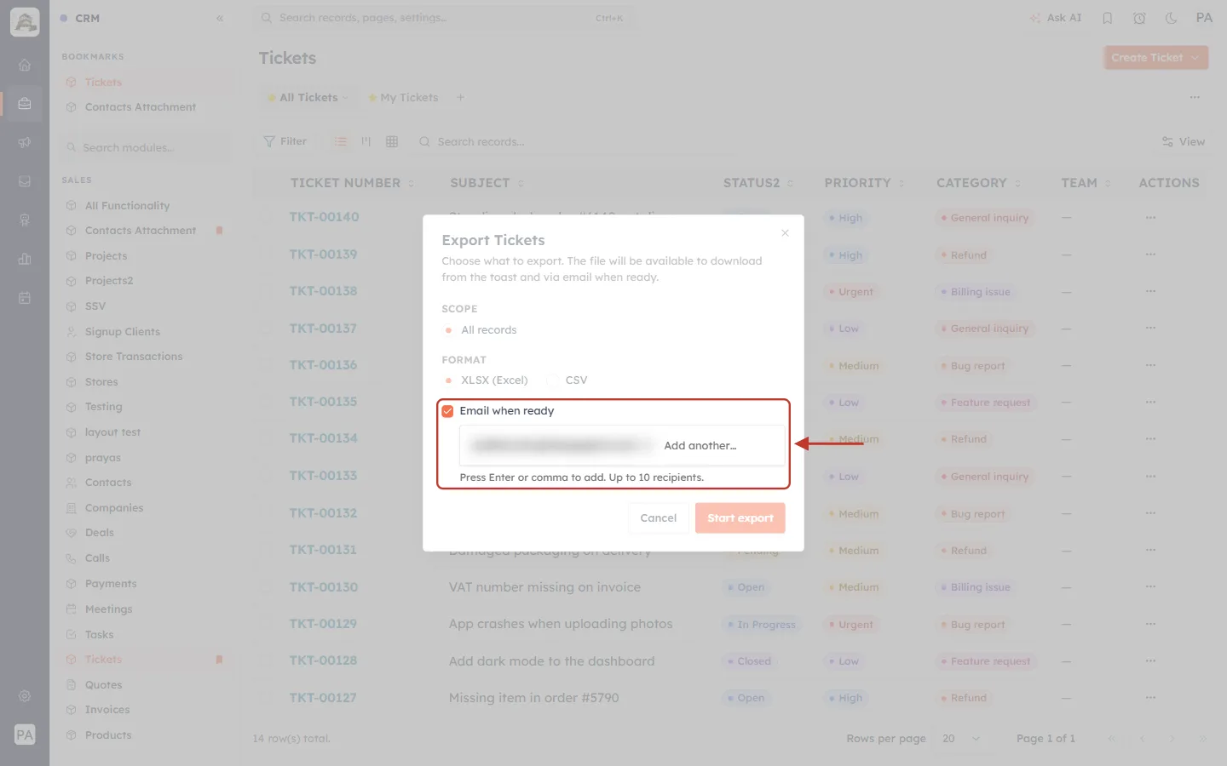Open home icon in left rail

(x=25, y=66)
